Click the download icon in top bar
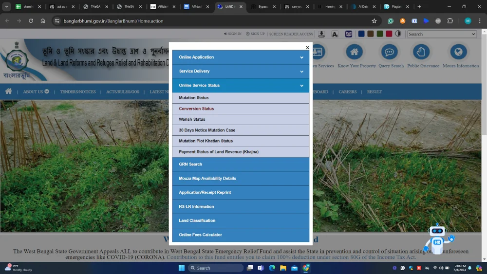This screenshot has width=487, height=274. tap(321, 34)
